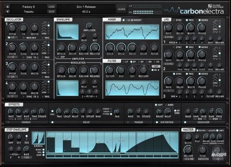Toggle the Delay effect on/off checkbox
Image resolution: width=231 pixels, height=167 pixels.
tap(52, 122)
